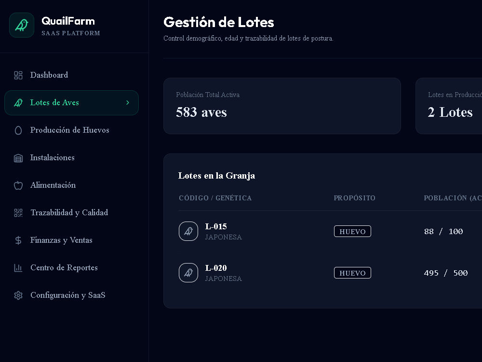The width and height of the screenshot is (482, 362).
Task: Click population value 88 / 100
Action: (x=443, y=232)
